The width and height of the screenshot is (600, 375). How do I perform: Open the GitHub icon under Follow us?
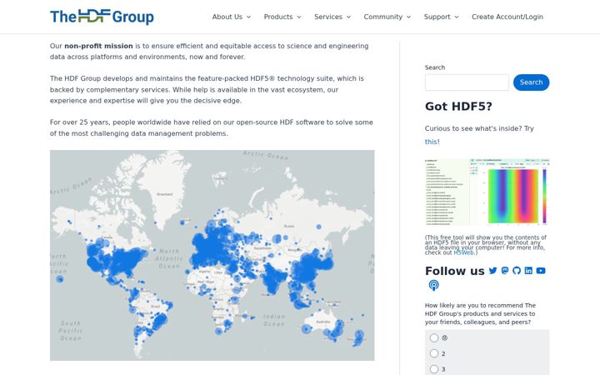click(517, 271)
